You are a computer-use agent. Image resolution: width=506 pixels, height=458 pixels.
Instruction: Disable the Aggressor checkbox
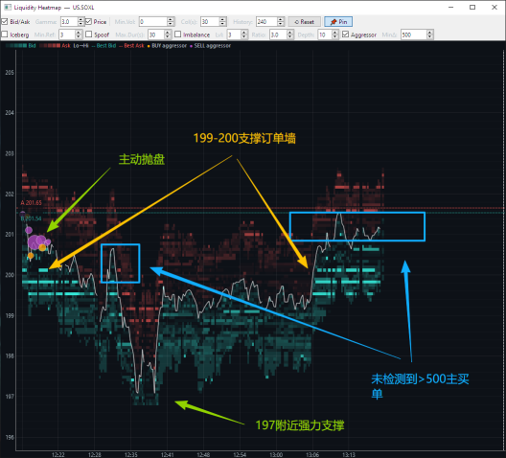coord(345,34)
